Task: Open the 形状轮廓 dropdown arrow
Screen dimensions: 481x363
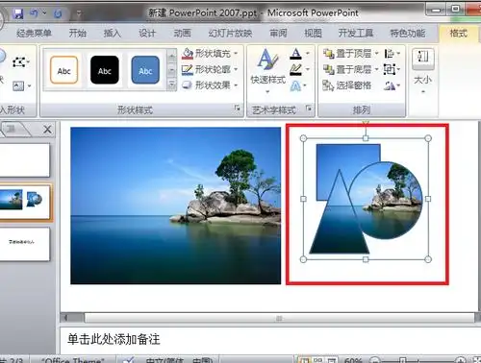Action: click(236, 69)
